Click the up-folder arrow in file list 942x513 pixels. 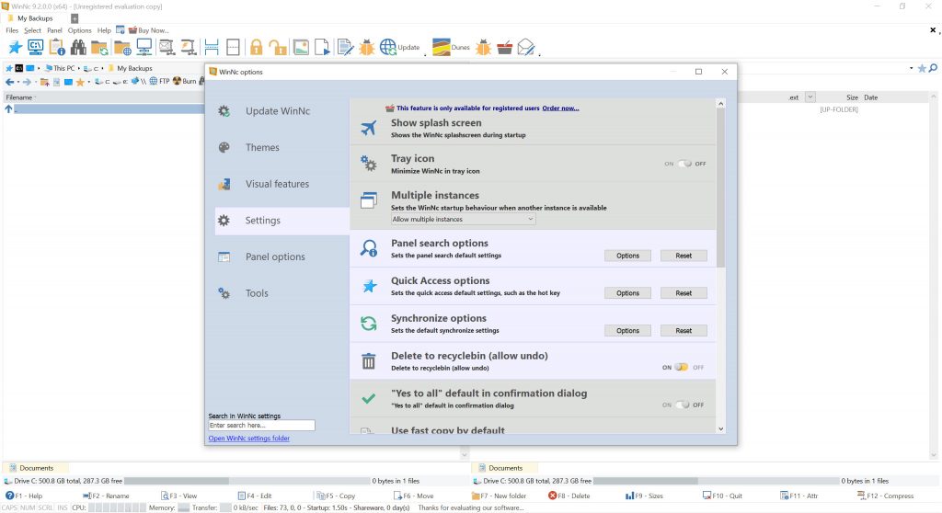(8, 109)
